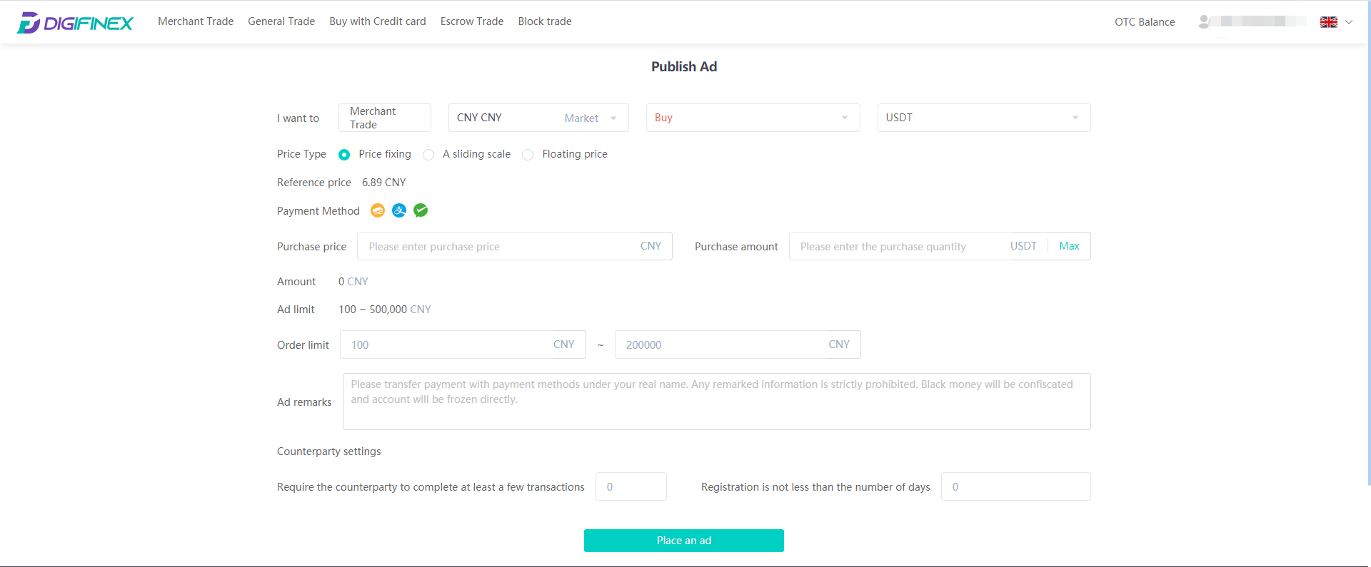1371x567 pixels.
Task: Open the USDT coin dropdown
Action: click(x=984, y=118)
